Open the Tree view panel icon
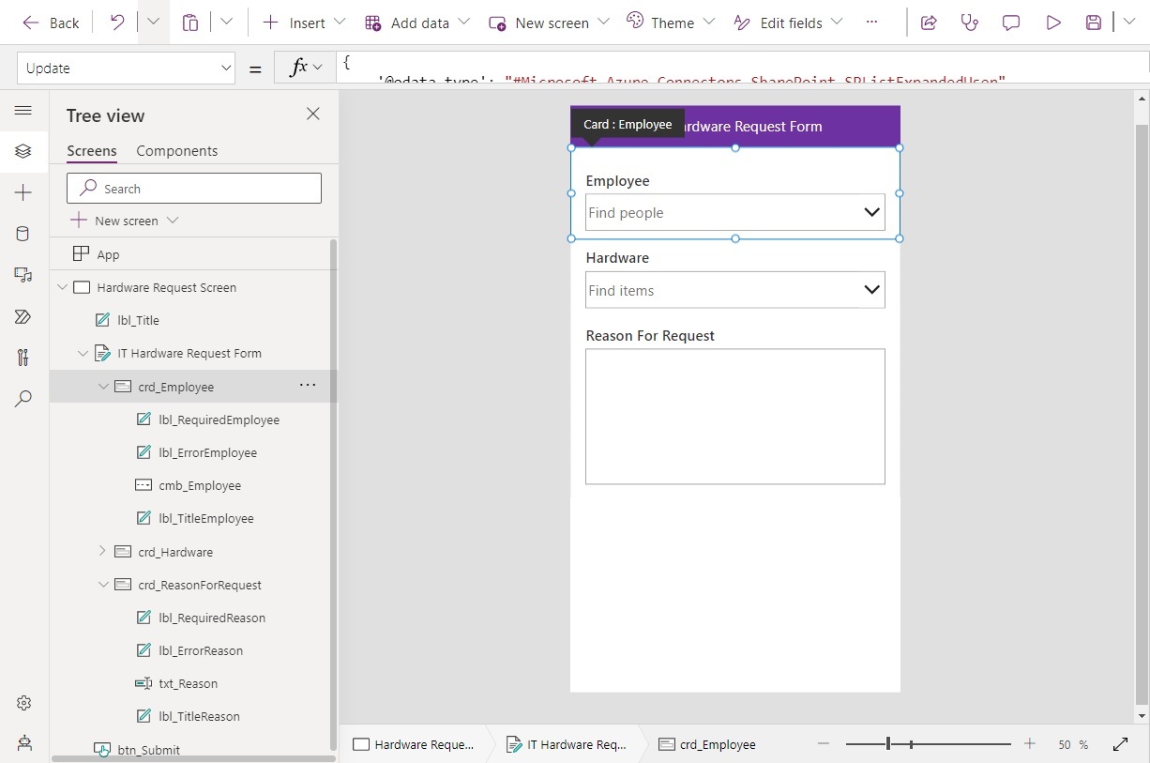 [23, 151]
